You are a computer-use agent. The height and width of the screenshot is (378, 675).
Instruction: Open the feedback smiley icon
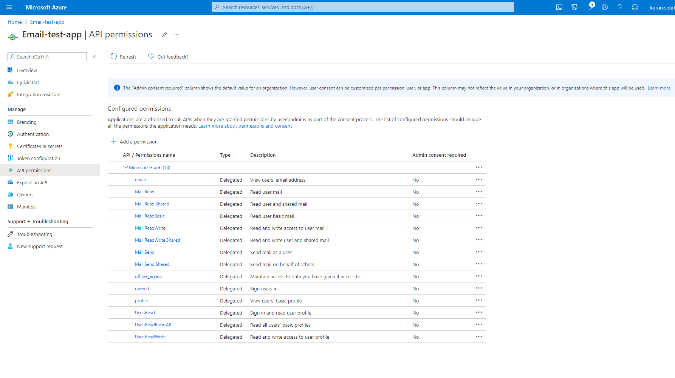tap(635, 7)
